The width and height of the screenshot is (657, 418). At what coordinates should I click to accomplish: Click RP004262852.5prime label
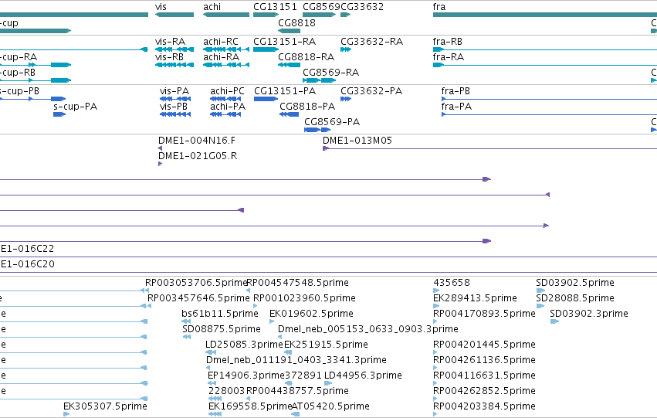(x=484, y=391)
